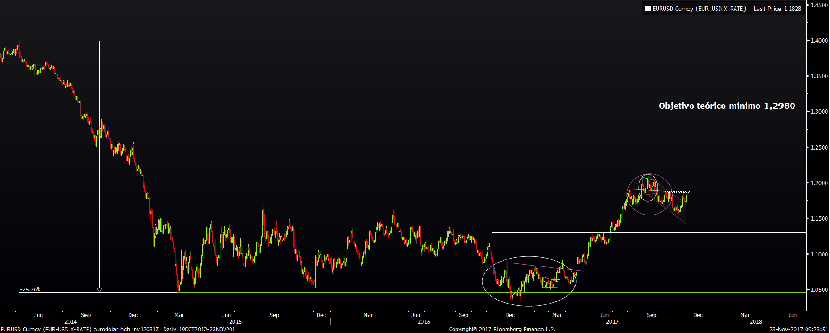Select the 'Daily 19OCT2012-23NOV201' range text
This screenshot has width=830, height=333.
[199, 330]
